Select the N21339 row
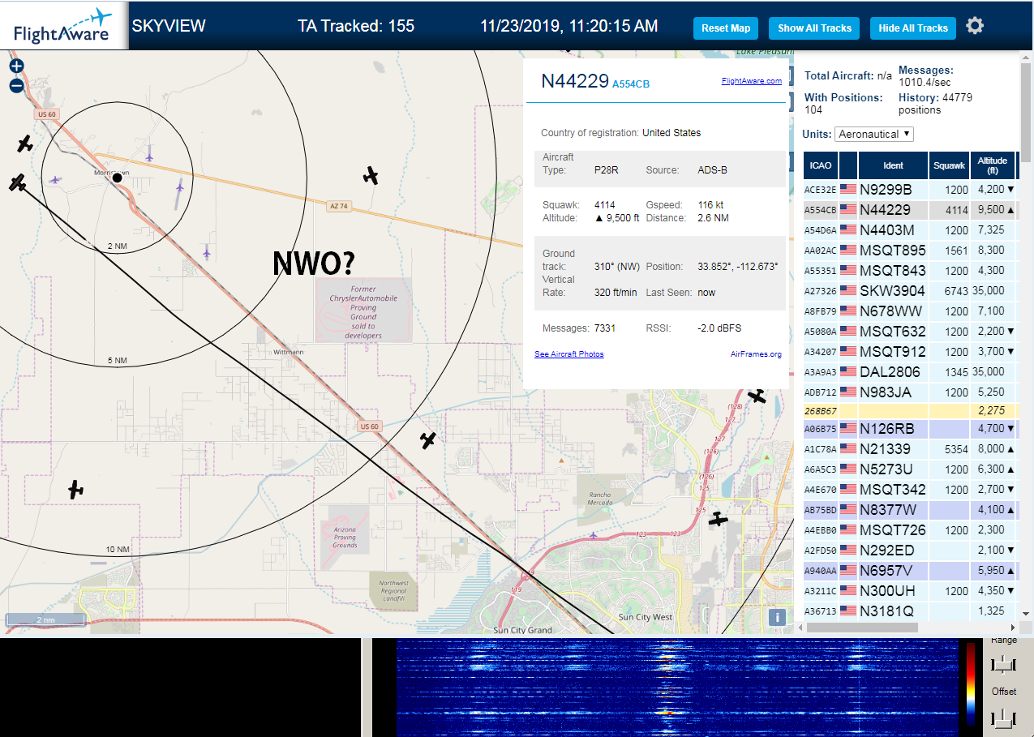 909,448
